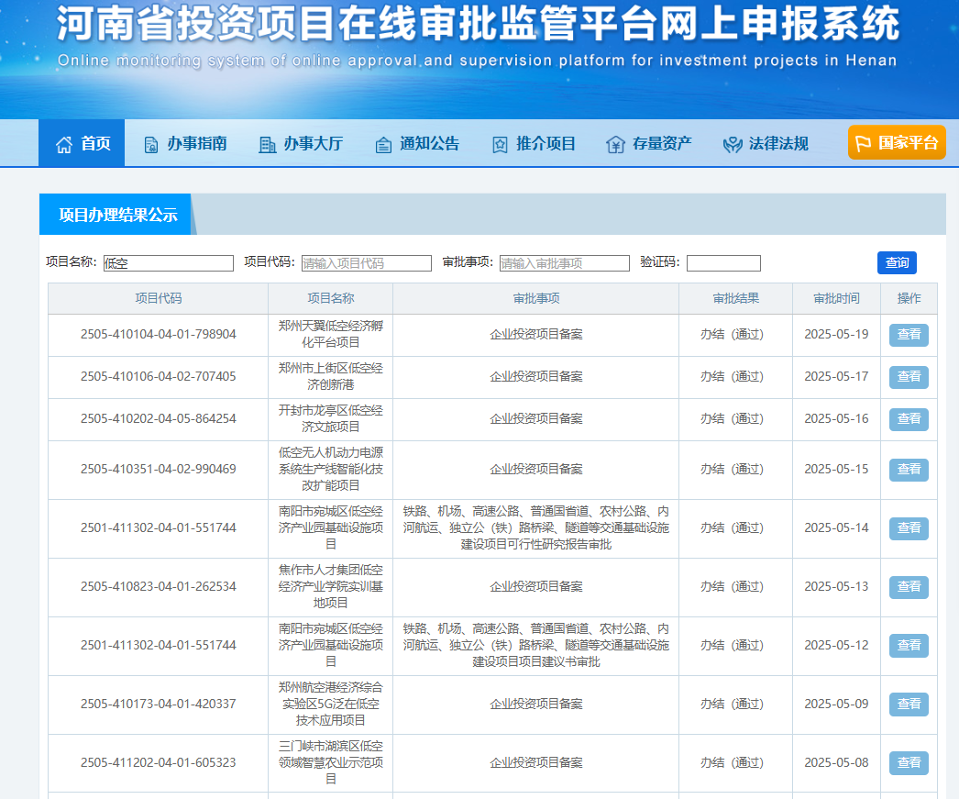The width and height of the screenshot is (959, 799).
Task: Select the 项目办理结果公示 tab
Action: pyautogui.click(x=117, y=215)
